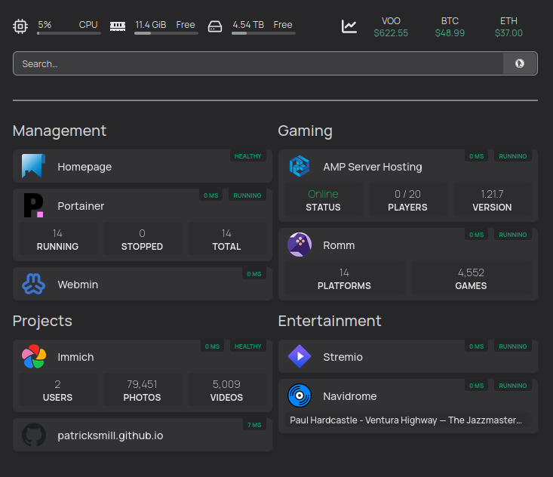Click the HEALTHY badge on Homepage
Image resolution: width=553 pixels, height=477 pixels.
coord(248,156)
